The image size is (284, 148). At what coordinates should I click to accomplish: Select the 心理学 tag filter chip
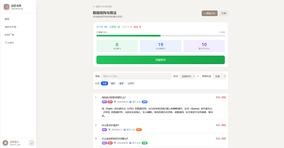(x=131, y=83)
